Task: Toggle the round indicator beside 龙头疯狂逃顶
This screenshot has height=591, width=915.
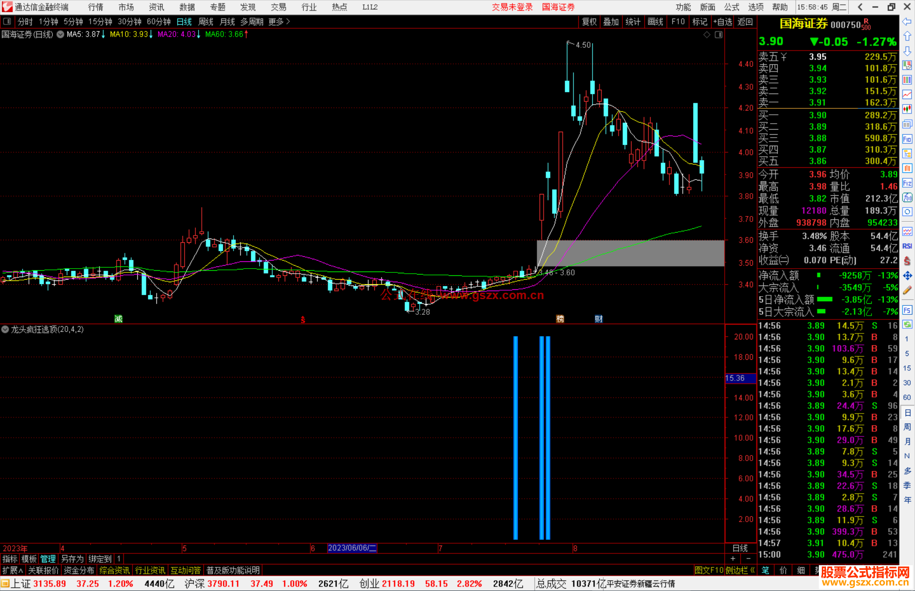Action: (x=5, y=329)
